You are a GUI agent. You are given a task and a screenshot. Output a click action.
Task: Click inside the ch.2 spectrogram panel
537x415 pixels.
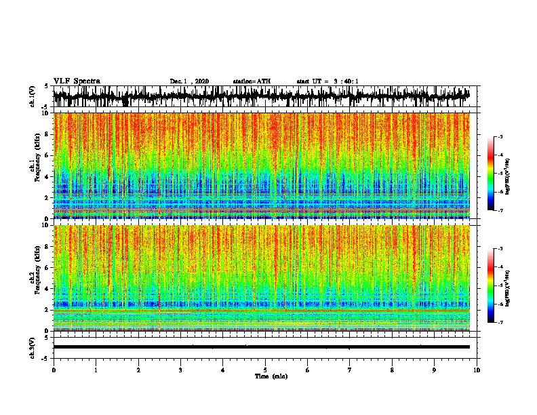tap(262, 278)
